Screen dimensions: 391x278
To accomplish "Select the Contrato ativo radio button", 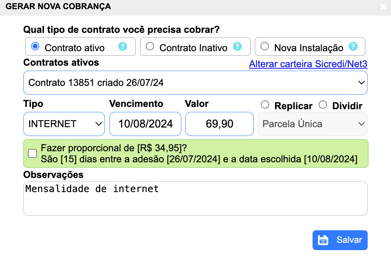I will tap(35, 46).
